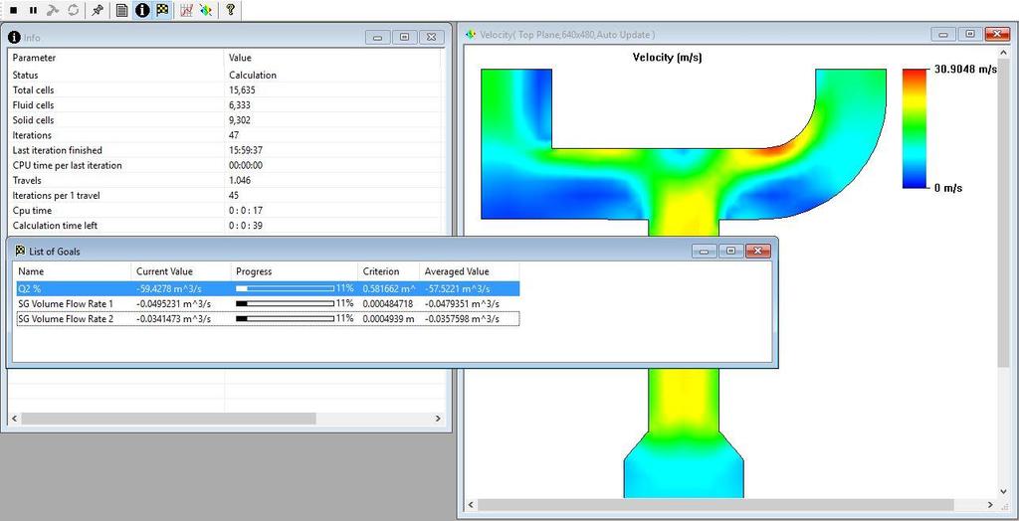Click the CPU time per last iteration row

tap(224, 166)
